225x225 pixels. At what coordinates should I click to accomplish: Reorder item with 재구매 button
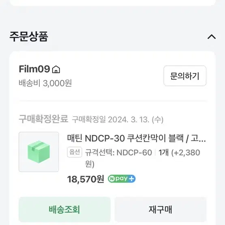pyautogui.click(x=161, y=210)
